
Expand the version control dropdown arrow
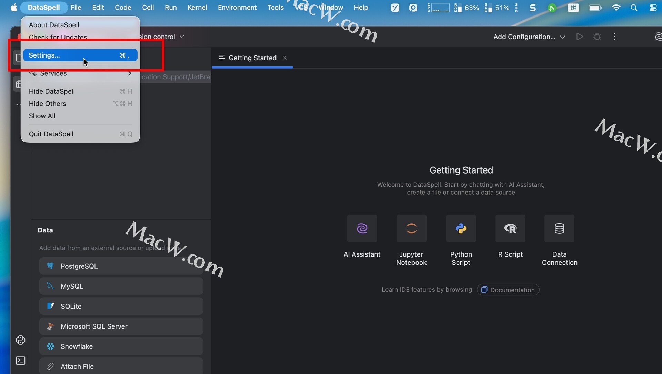coord(182,37)
